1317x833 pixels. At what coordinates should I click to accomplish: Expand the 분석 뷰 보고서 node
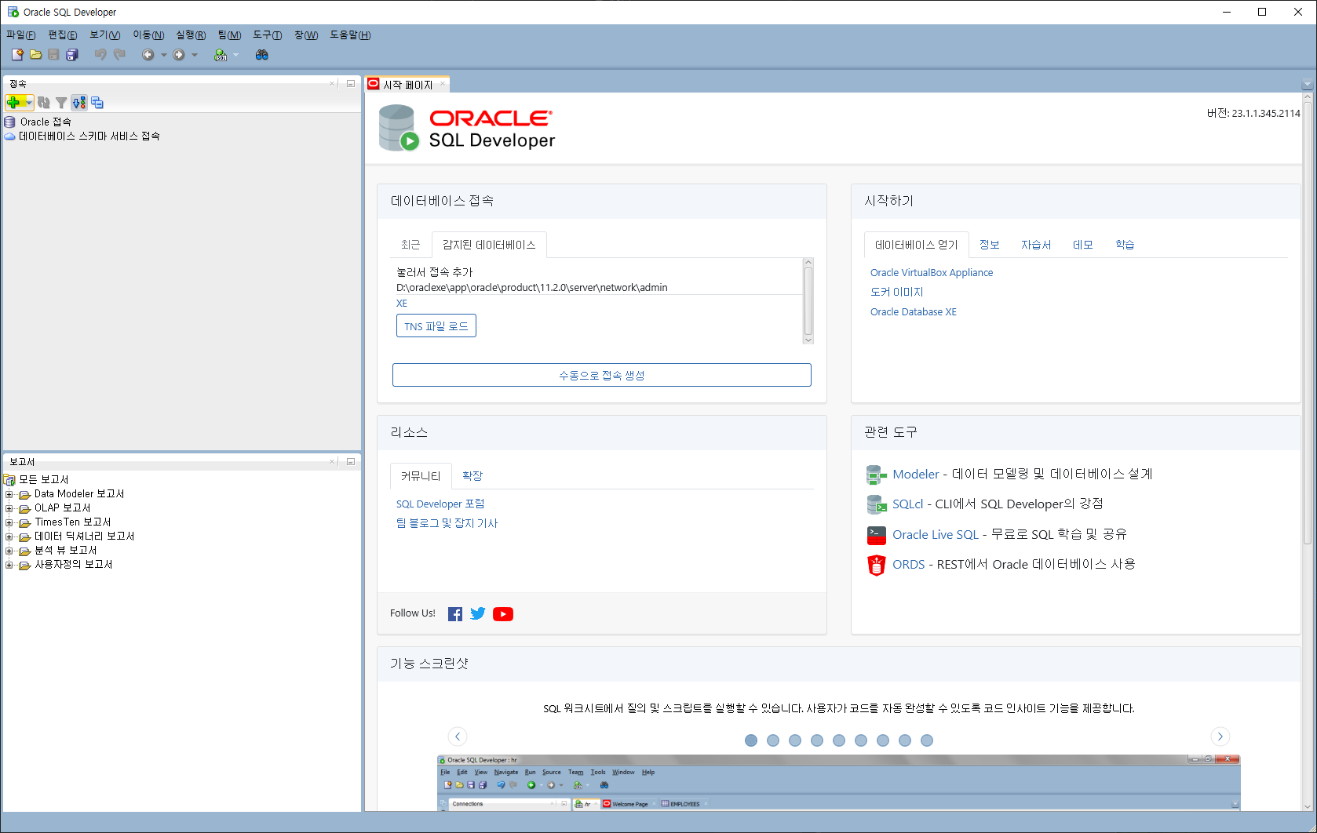9,551
